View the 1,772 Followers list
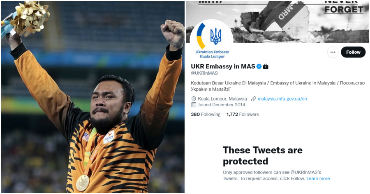The height and width of the screenshot is (194, 370). [x=243, y=114]
